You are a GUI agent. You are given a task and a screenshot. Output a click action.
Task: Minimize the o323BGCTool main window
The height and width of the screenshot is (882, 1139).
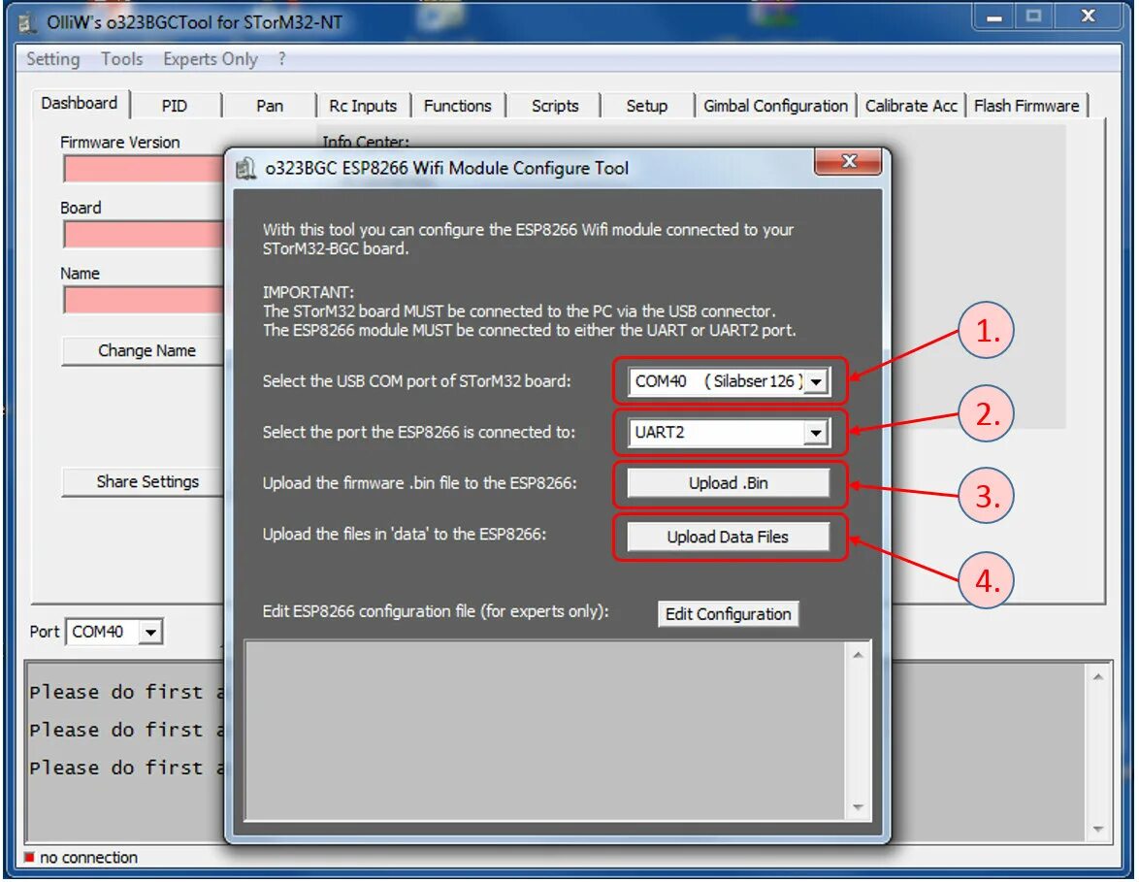[993, 16]
